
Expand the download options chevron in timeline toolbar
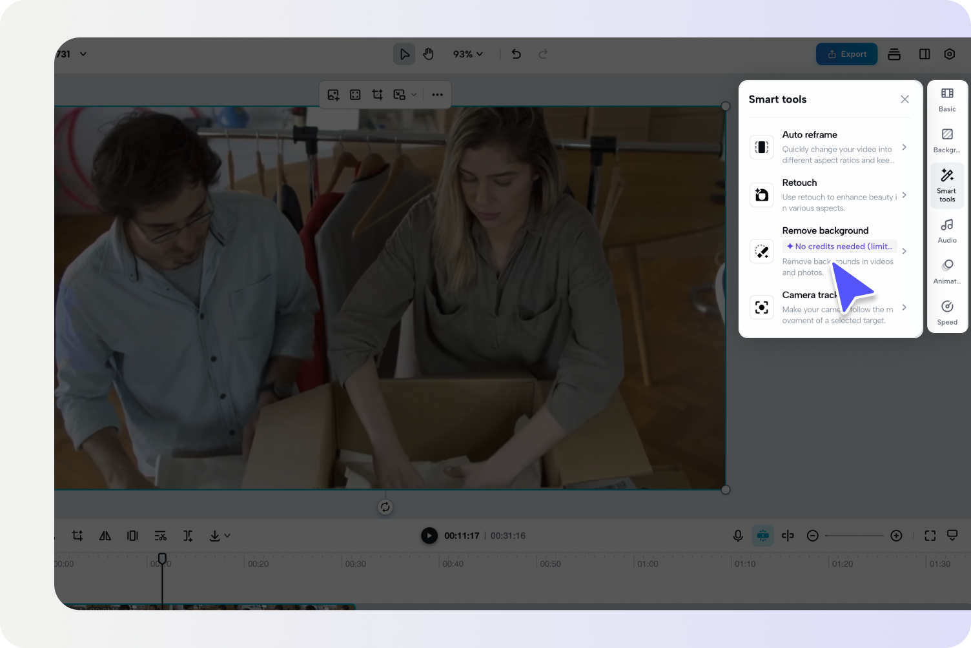coord(227,536)
